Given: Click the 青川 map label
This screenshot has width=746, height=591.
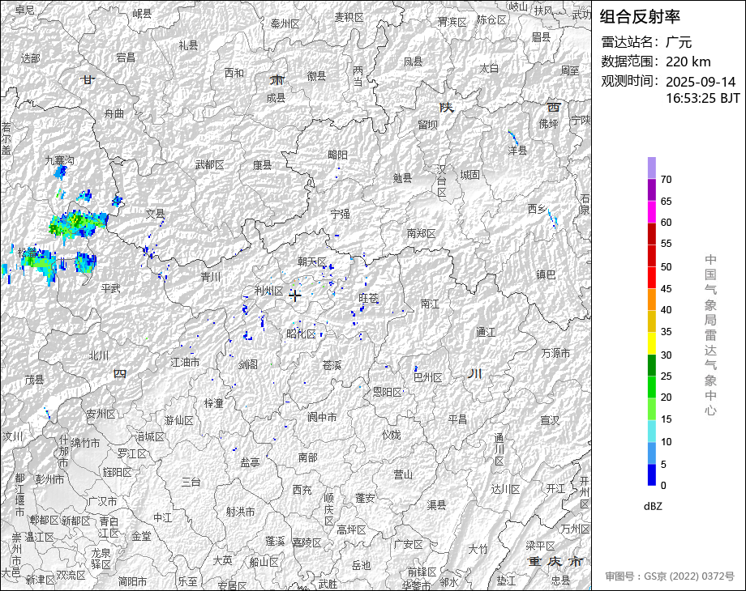Looking at the screenshot, I should coord(211,277).
